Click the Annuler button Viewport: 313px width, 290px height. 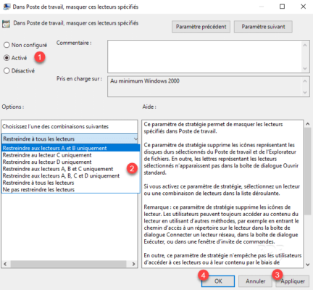[x=255, y=281]
